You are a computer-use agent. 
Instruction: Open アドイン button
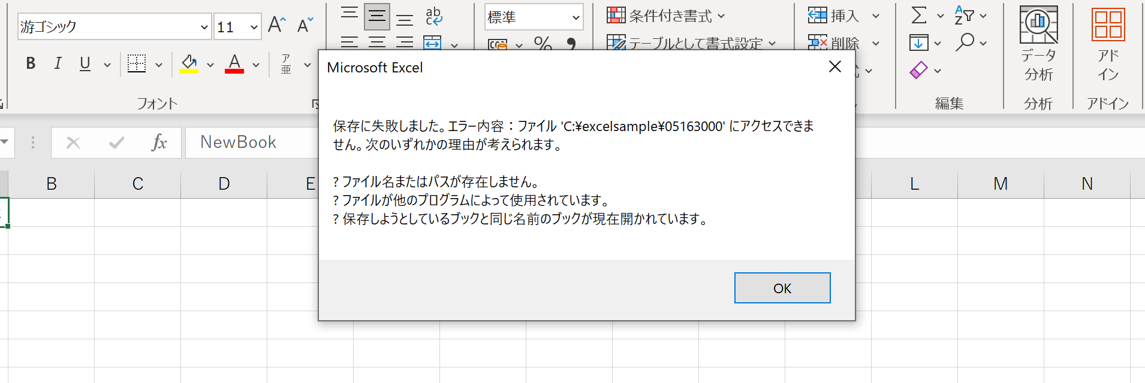click(x=1108, y=44)
